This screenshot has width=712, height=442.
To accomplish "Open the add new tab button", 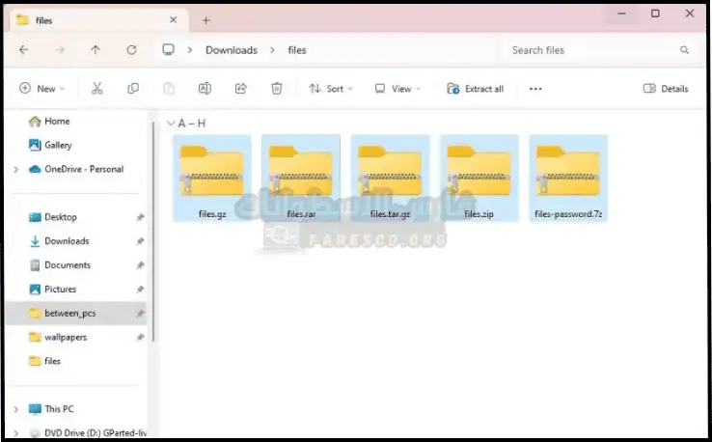I will (x=206, y=19).
